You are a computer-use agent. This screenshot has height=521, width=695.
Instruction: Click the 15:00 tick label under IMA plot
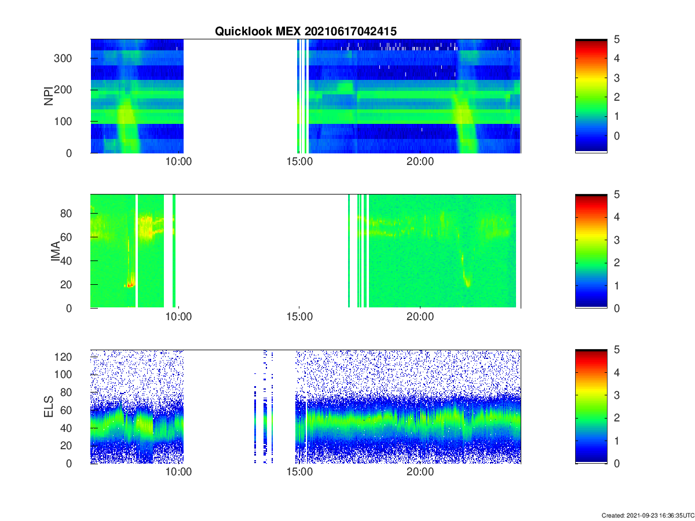[299, 317]
